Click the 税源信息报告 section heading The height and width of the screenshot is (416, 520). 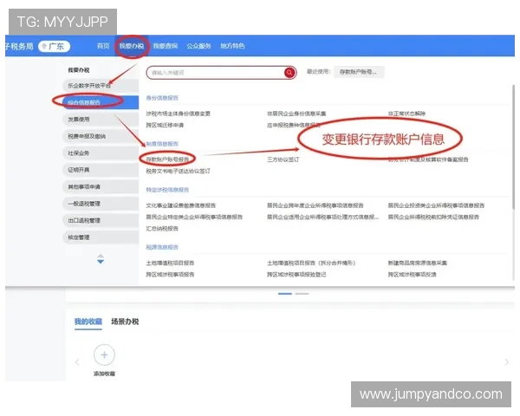[162, 247]
